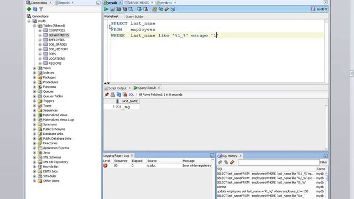
Task: Select the JOB_HISTORY table
Action: point(58,49)
